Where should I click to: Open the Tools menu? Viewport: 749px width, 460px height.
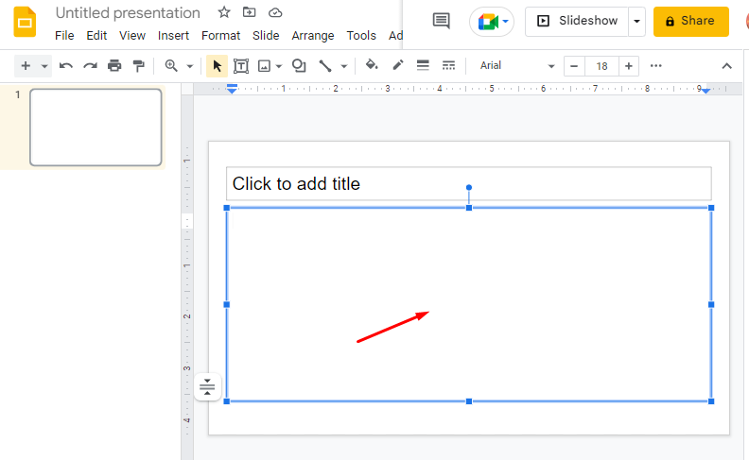coord(361,36)
